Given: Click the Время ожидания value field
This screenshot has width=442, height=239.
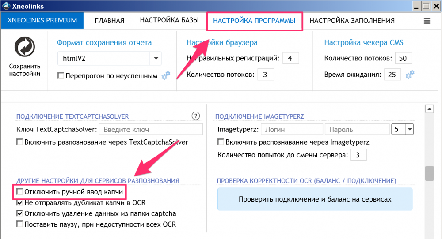Looking at the screenshot, I should tap(392, 75).
